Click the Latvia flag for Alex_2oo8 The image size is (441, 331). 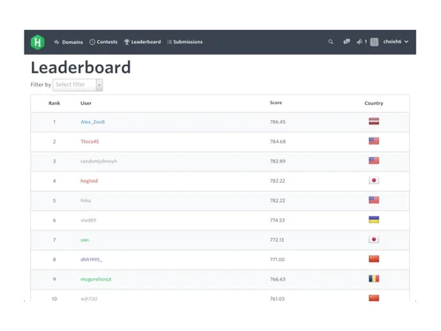click(374, 121)
